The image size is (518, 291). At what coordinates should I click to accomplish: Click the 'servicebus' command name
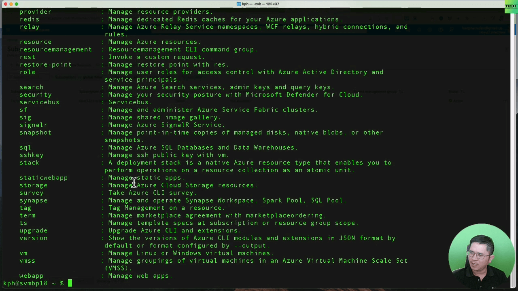39,102
